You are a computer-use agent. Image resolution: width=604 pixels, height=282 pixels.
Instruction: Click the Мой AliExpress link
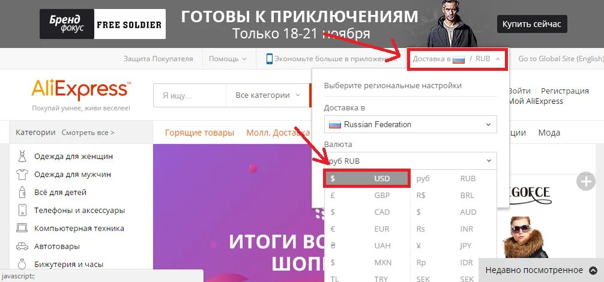(x=536, y=101)
